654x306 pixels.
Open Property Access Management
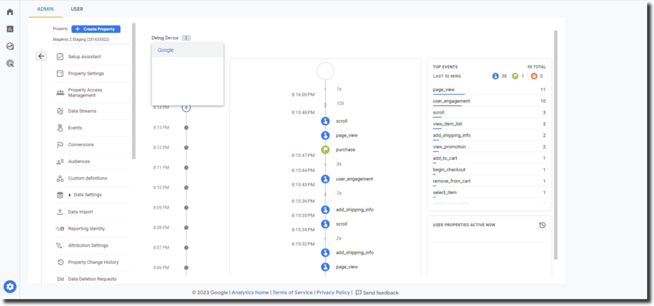coord(85,93)
